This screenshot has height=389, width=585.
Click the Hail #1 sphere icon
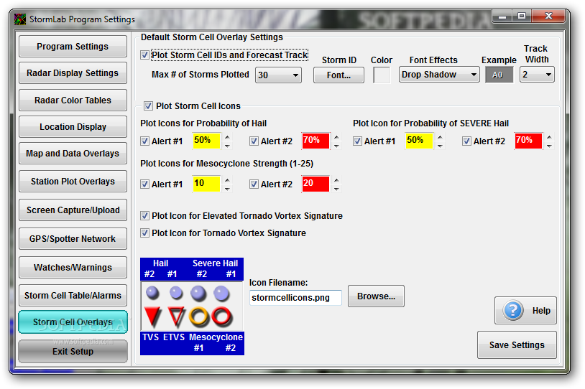(x=176, y=293)
